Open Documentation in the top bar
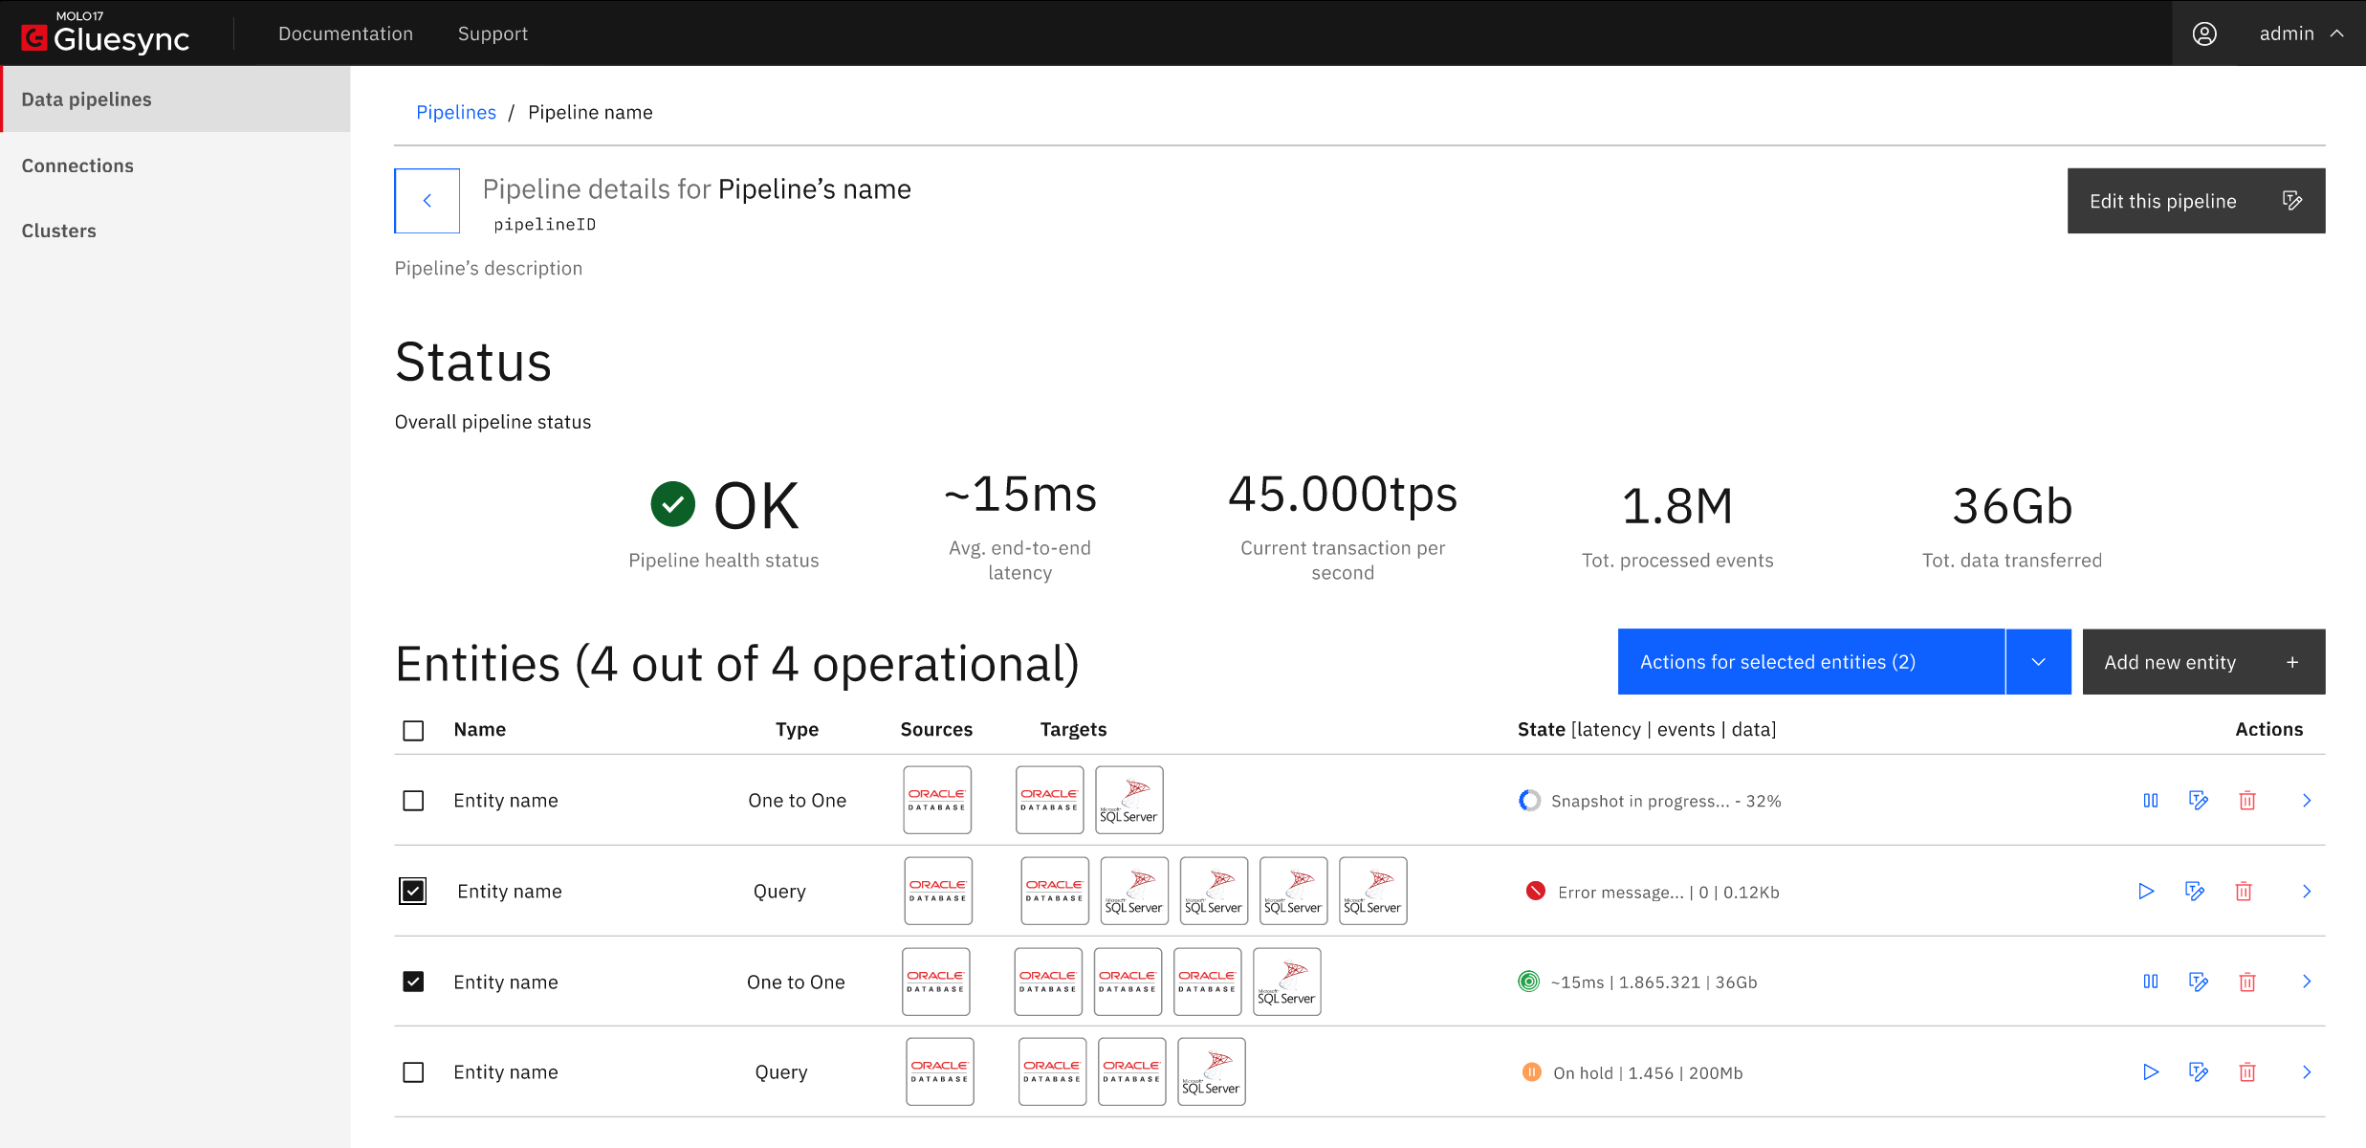Screen dimensions: 2366x1148 (346, 33)
